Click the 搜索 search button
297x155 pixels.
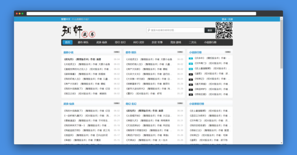tap(210, 30)
